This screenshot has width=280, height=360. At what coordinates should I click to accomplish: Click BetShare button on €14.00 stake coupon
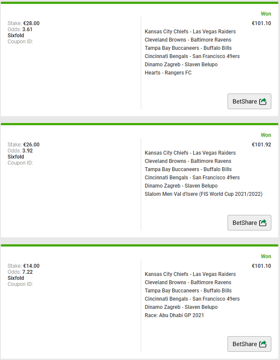click(249, 344)
